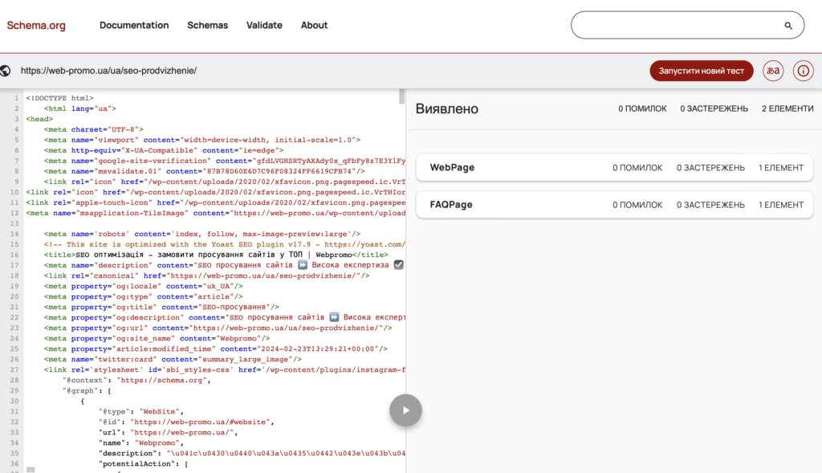Click the code panel vertical scrollbar thumb
822x473 pixels.
402,97
